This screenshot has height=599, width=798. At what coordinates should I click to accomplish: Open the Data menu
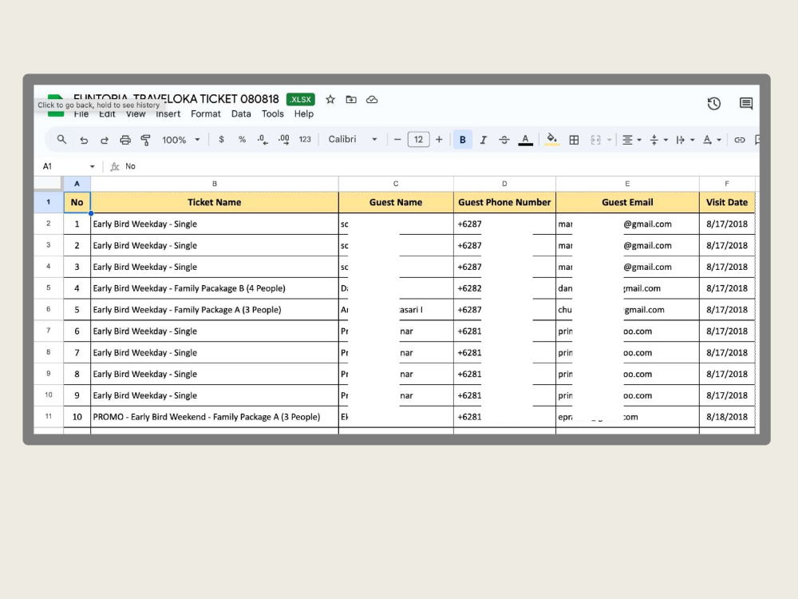click(241, 114)
